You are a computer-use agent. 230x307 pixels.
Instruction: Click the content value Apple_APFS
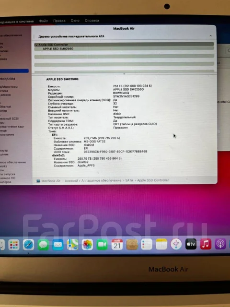86,165
